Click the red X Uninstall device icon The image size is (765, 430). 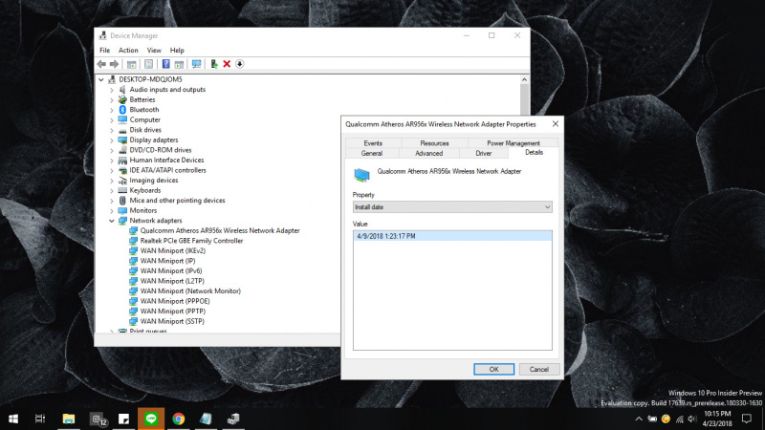point(227,64)
